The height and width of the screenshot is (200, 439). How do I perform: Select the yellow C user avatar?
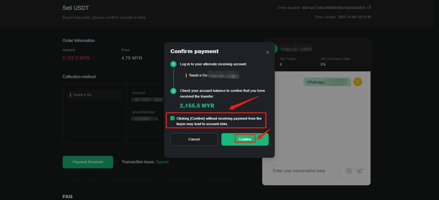(x=358, y=82)
